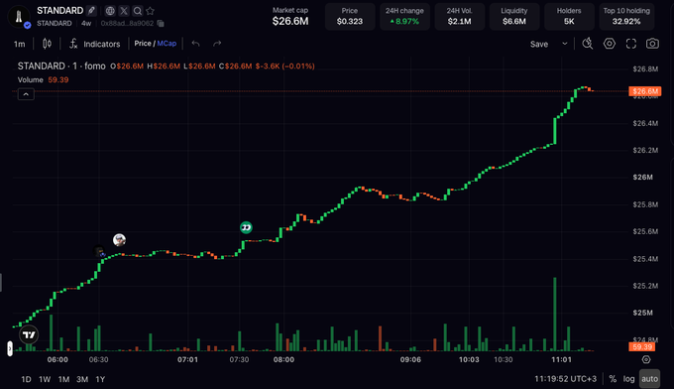Click the orange 59.39 volume axis label
Image resolution: width=674 pixels, height=389 pixels.
[642, 347]
